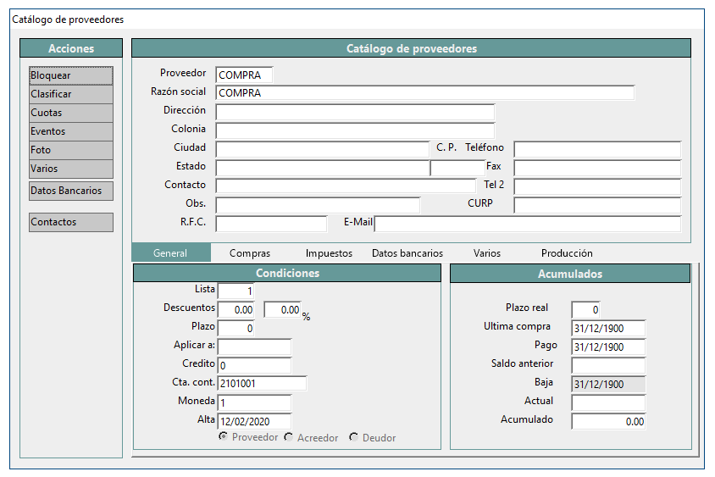Click the second Descuentos percent field
Image resolution: width=715 pixels, height=477 pixels.
[283, 309]
